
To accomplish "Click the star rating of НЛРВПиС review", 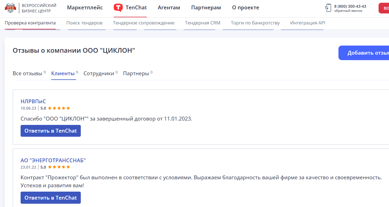I will click(x=59, y=108).
